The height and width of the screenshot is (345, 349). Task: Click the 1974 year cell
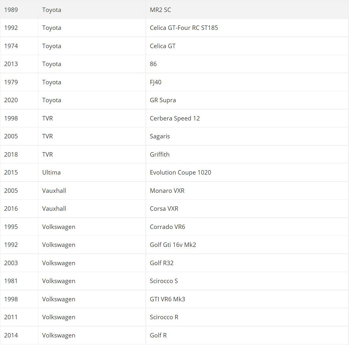[11, 46]
